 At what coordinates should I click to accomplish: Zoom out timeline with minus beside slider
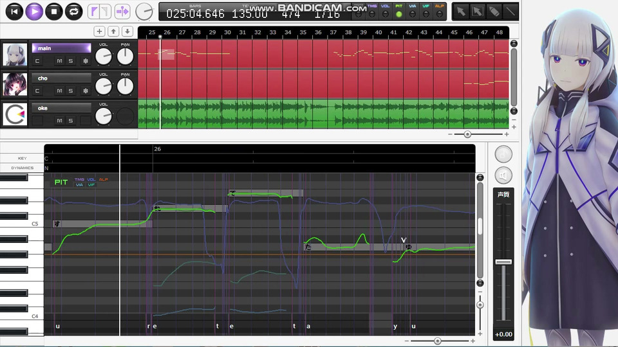click(450, 134)
